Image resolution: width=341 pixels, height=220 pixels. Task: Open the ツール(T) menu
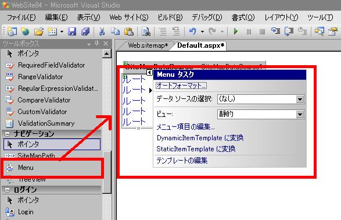320,17
